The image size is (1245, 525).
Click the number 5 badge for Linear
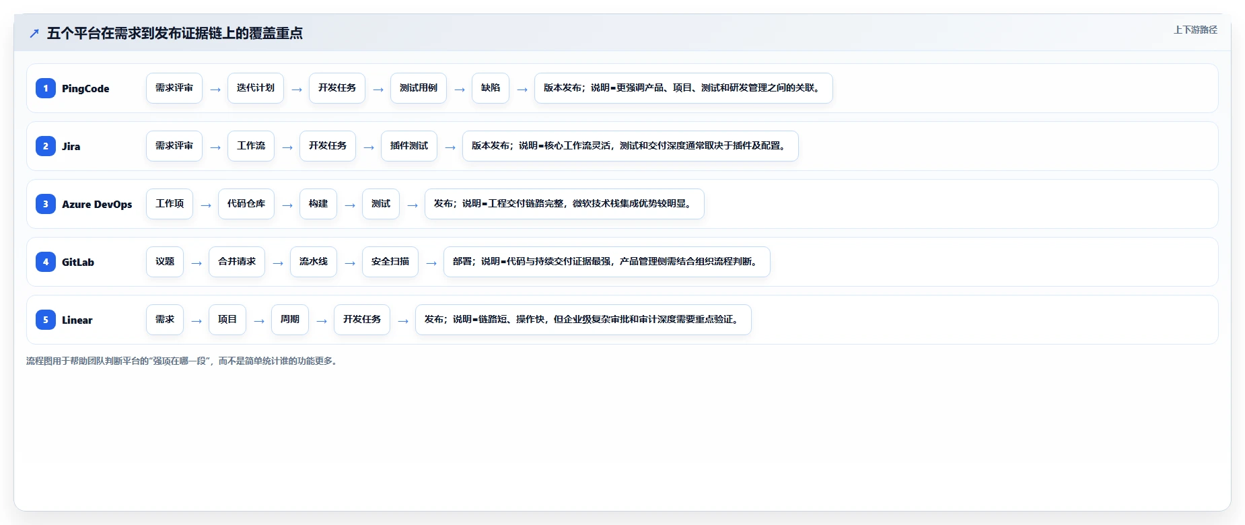pyautogui.click(x=46, y=320)
